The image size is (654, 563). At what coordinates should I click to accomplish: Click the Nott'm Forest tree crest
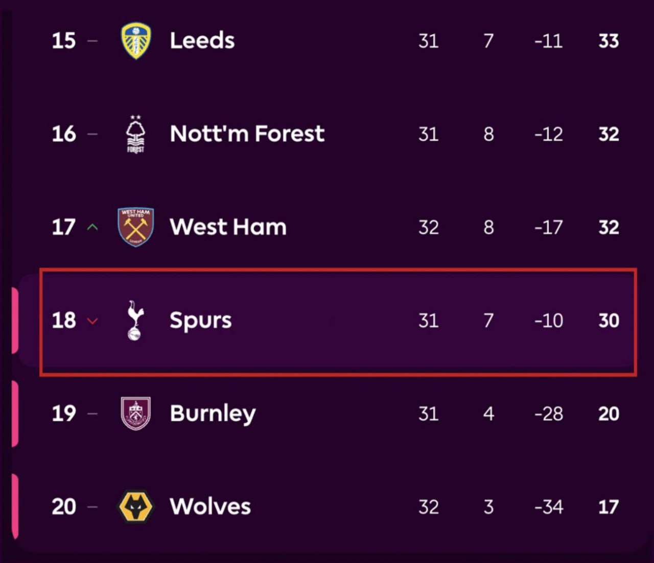coord(136,134)
